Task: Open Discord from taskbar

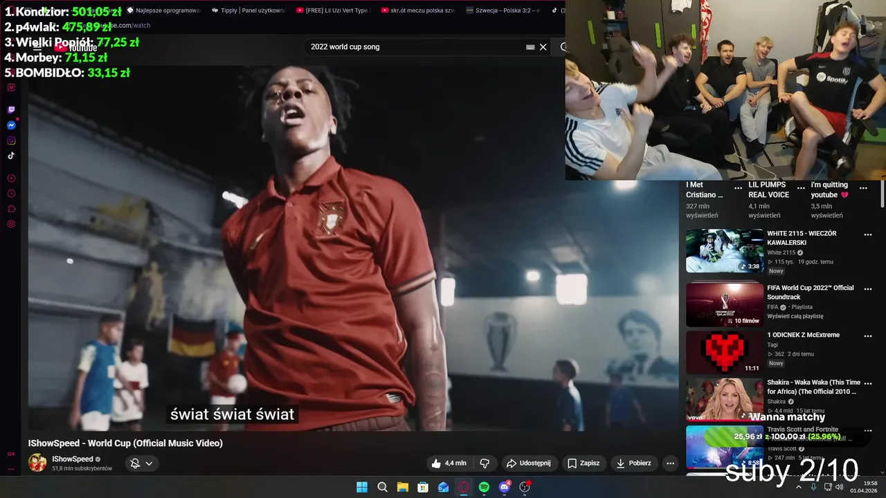Action: coord(505,487)
